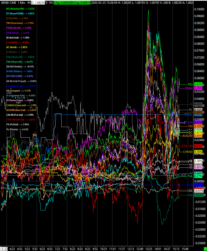Click the DX line end label
Viewport: 207px width, 251px height.
coord(190,191)
